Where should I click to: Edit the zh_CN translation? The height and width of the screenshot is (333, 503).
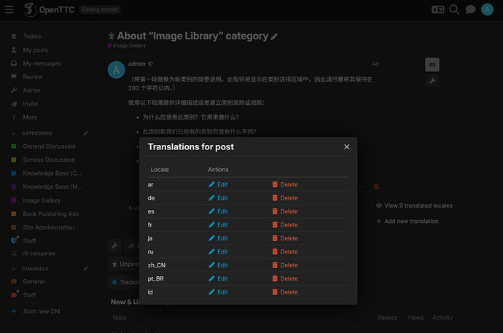(x=218, y=265)
